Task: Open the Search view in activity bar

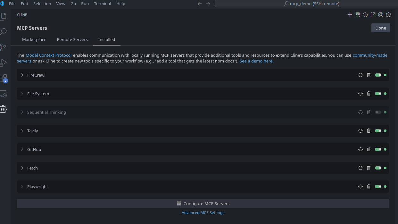Action: 3,32
